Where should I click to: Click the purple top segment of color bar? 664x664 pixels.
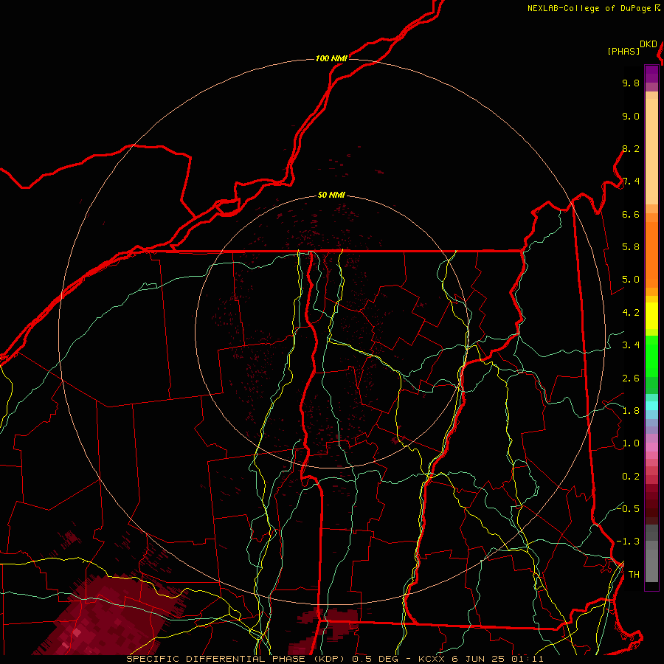651,74
